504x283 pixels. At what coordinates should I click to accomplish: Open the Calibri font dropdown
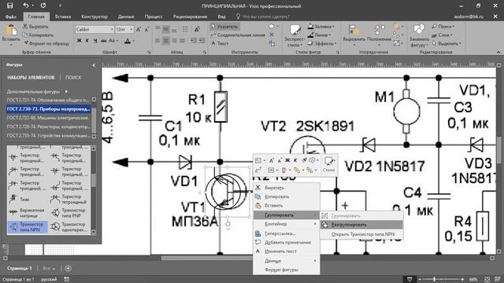(112, 29)
